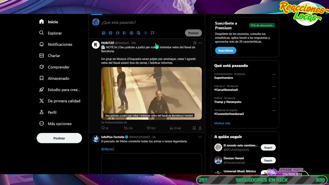Share the HORITZÓ post
The height and width of the screenshot is (185, 329).
click(200, 128)
